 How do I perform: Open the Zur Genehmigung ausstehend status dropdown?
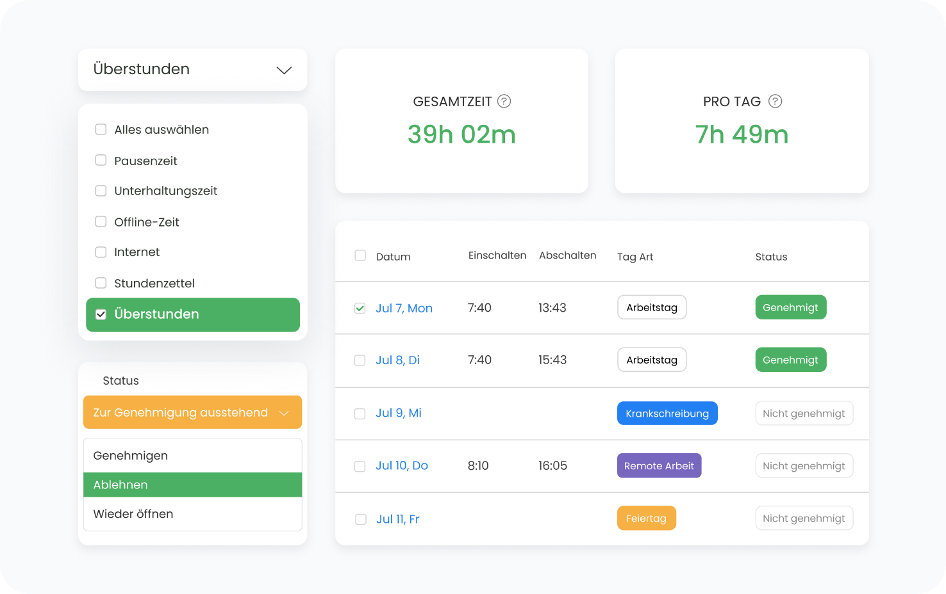[x=192, y=412]
